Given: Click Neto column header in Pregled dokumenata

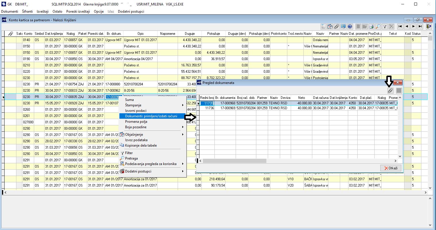Looking at the screenshot, I should [x=301, y=98].
